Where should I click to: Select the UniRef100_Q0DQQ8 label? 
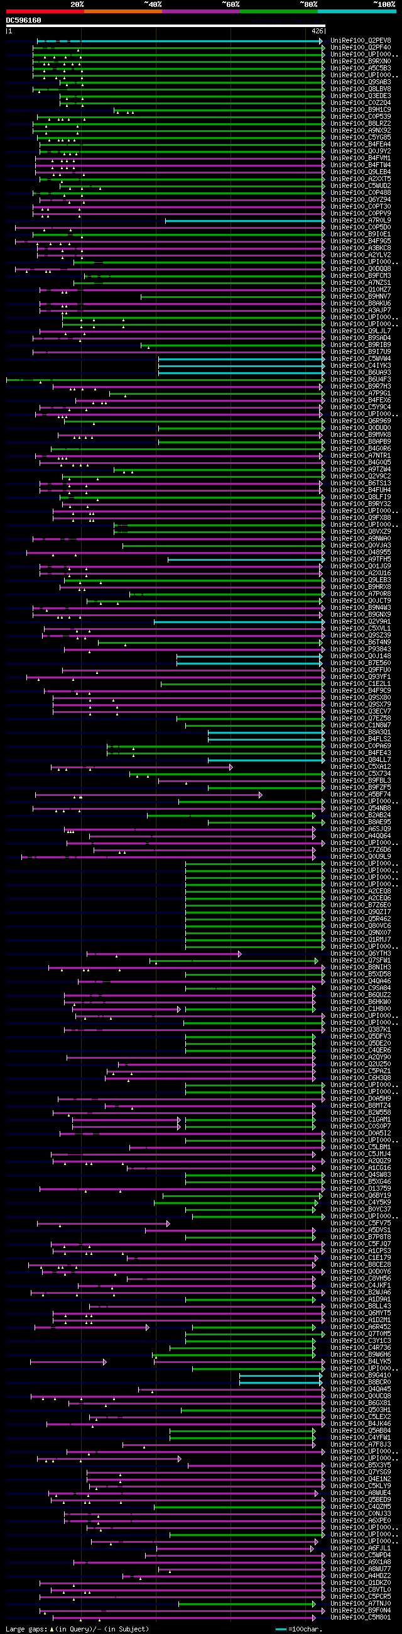tap(360, 269)
